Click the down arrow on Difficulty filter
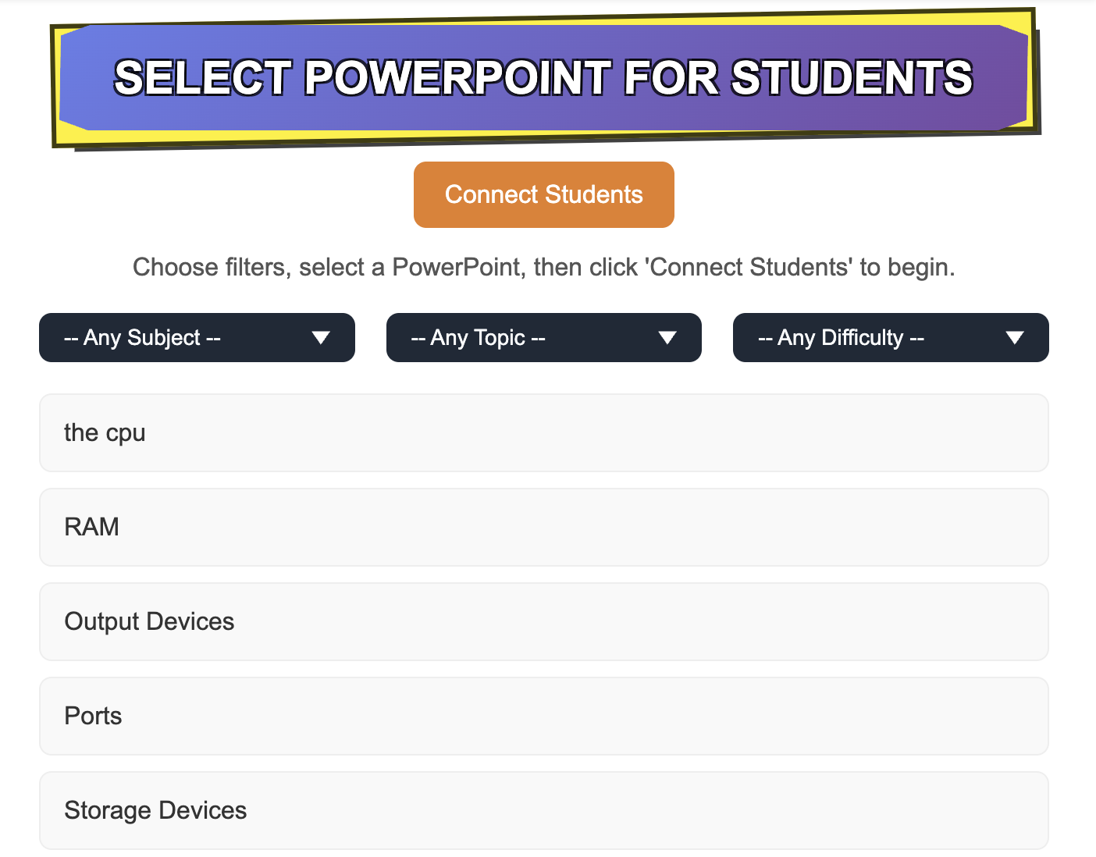Viewport: 1096px width, 857px height. 1015,338
